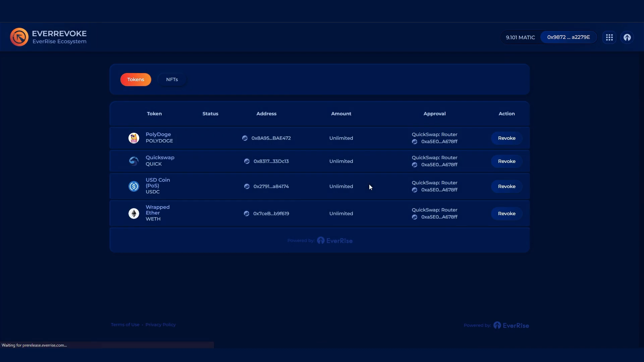Open the Privacy Policy link
Image resolution: width=644 pixels, height=362 pixels.
161,325
